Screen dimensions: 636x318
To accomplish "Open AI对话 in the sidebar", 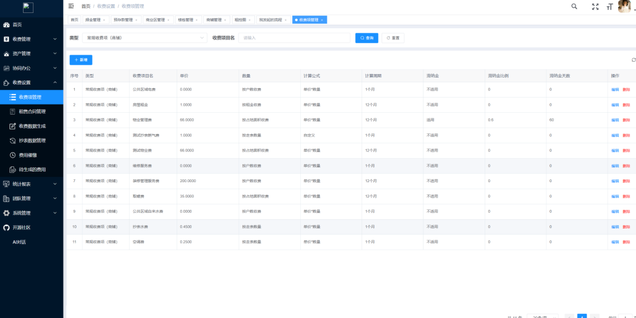I will click(x=19, y=242).
